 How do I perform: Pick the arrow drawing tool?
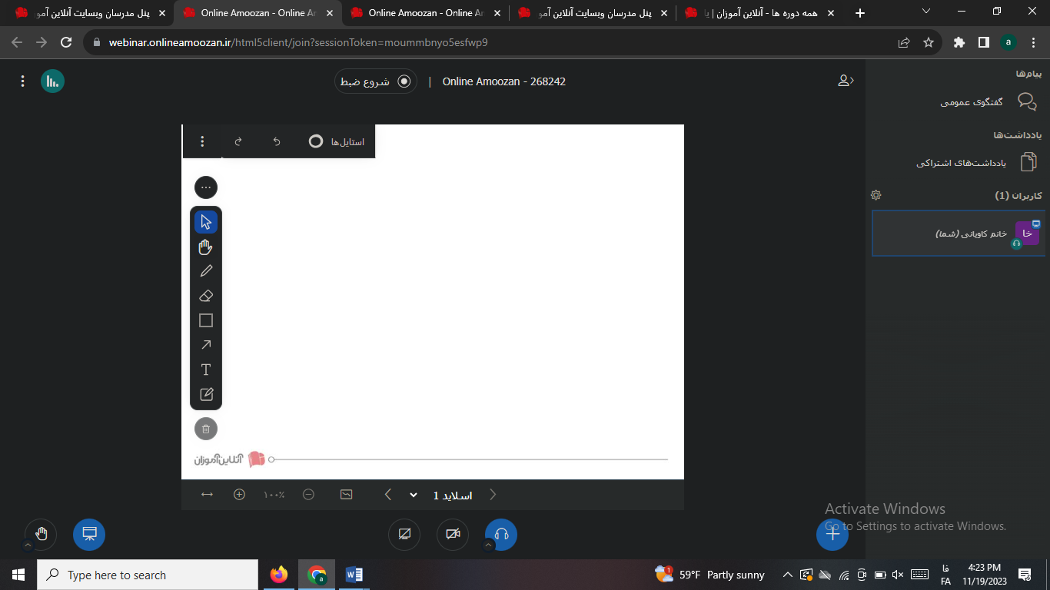point(206,345)
